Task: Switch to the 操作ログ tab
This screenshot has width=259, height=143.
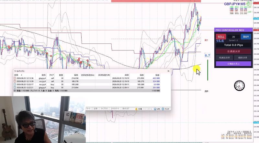Action: pos(126,109)
